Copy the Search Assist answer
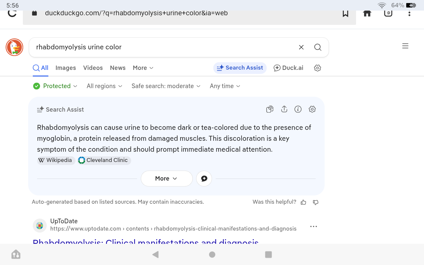The image size is (424, 265). pos(270,109)
